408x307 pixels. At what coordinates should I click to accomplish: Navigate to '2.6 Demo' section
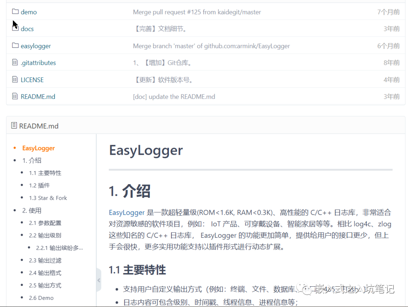click(41, 298)
